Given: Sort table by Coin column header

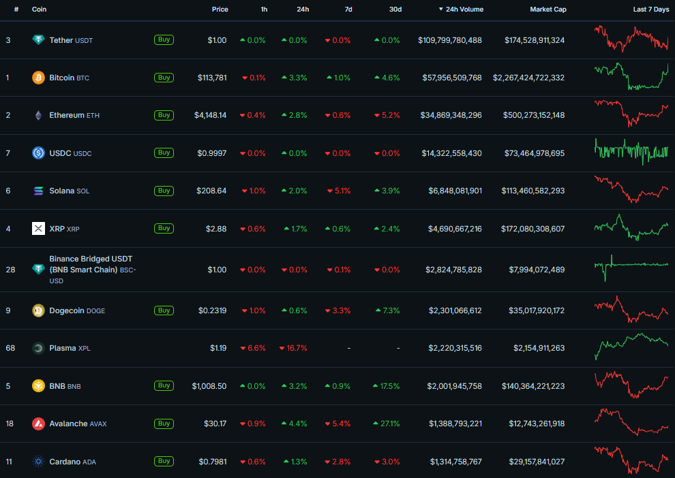Looking at the screenshot, I should point(39,10).
